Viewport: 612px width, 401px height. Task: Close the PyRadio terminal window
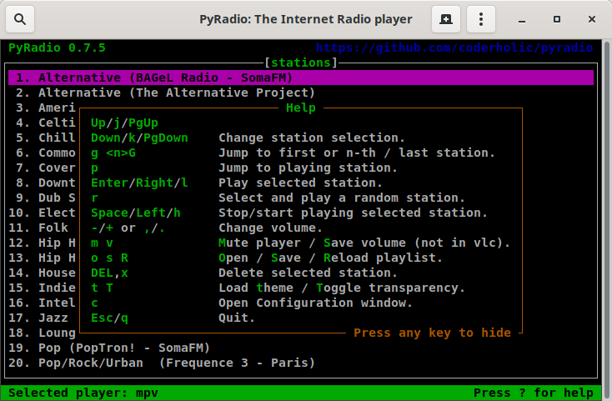[592, 19]
